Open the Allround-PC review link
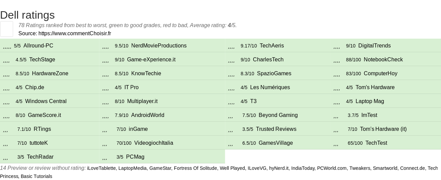The height and width of the screenshot is (180, 441). pos(38,46)
